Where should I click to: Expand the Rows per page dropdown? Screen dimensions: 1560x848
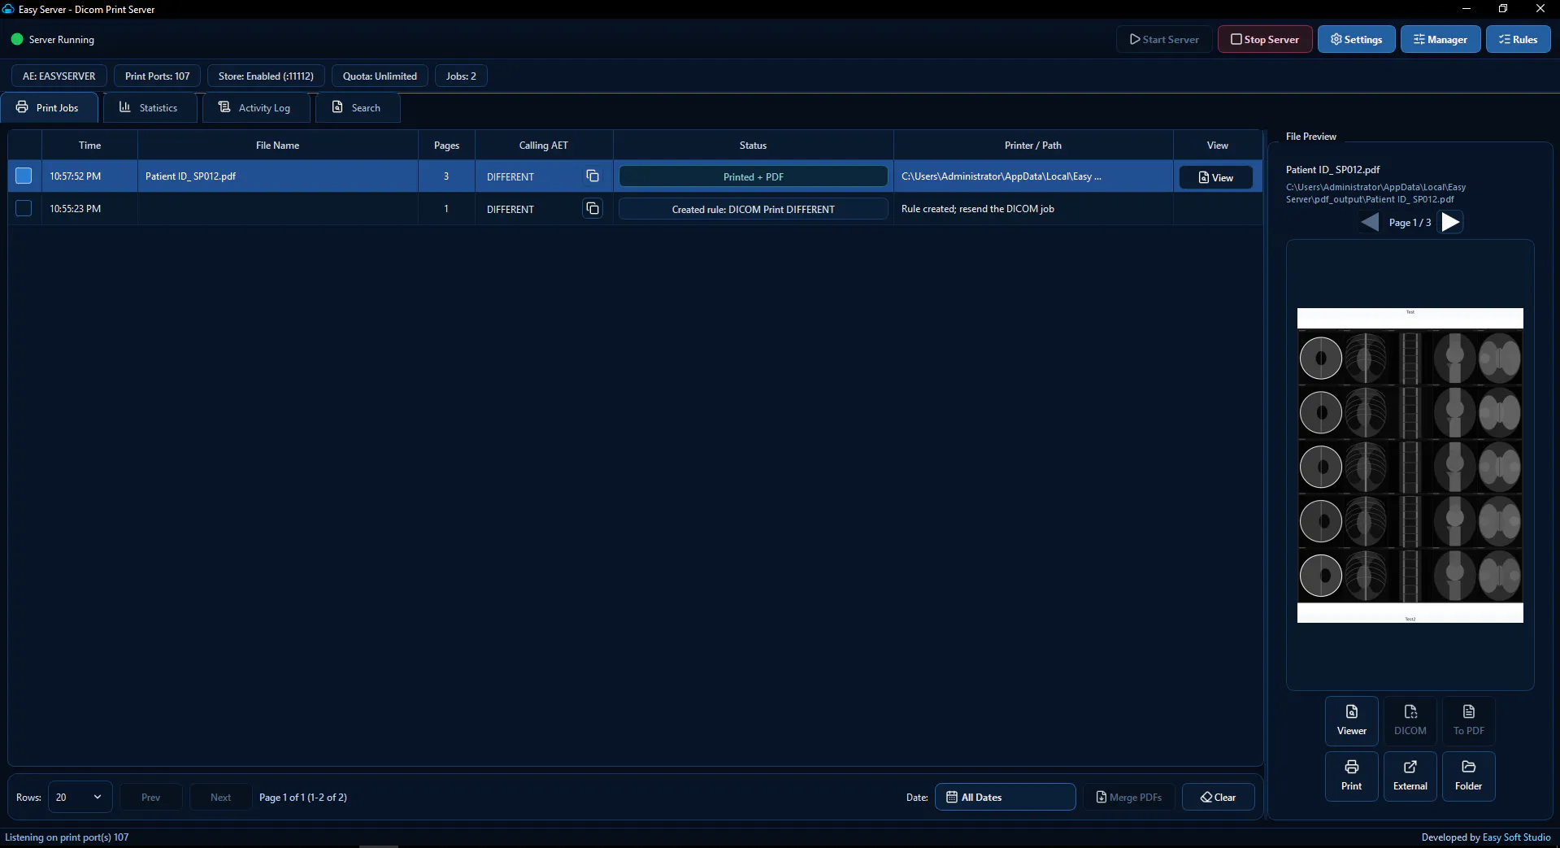click(x=80, y=797)
